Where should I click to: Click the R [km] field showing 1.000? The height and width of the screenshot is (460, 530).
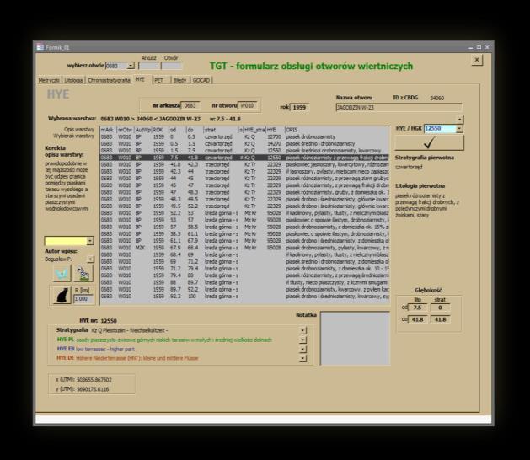(x=83, y=299)
